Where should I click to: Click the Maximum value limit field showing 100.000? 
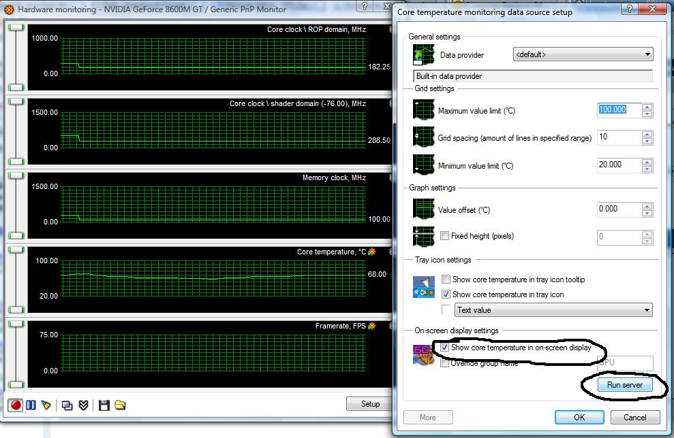coord(619,109)
